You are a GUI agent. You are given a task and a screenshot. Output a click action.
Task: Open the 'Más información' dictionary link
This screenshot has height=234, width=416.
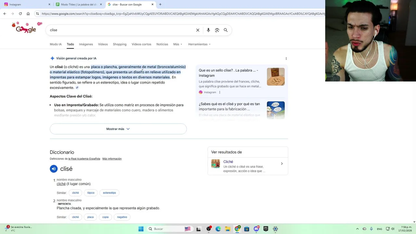112,159
